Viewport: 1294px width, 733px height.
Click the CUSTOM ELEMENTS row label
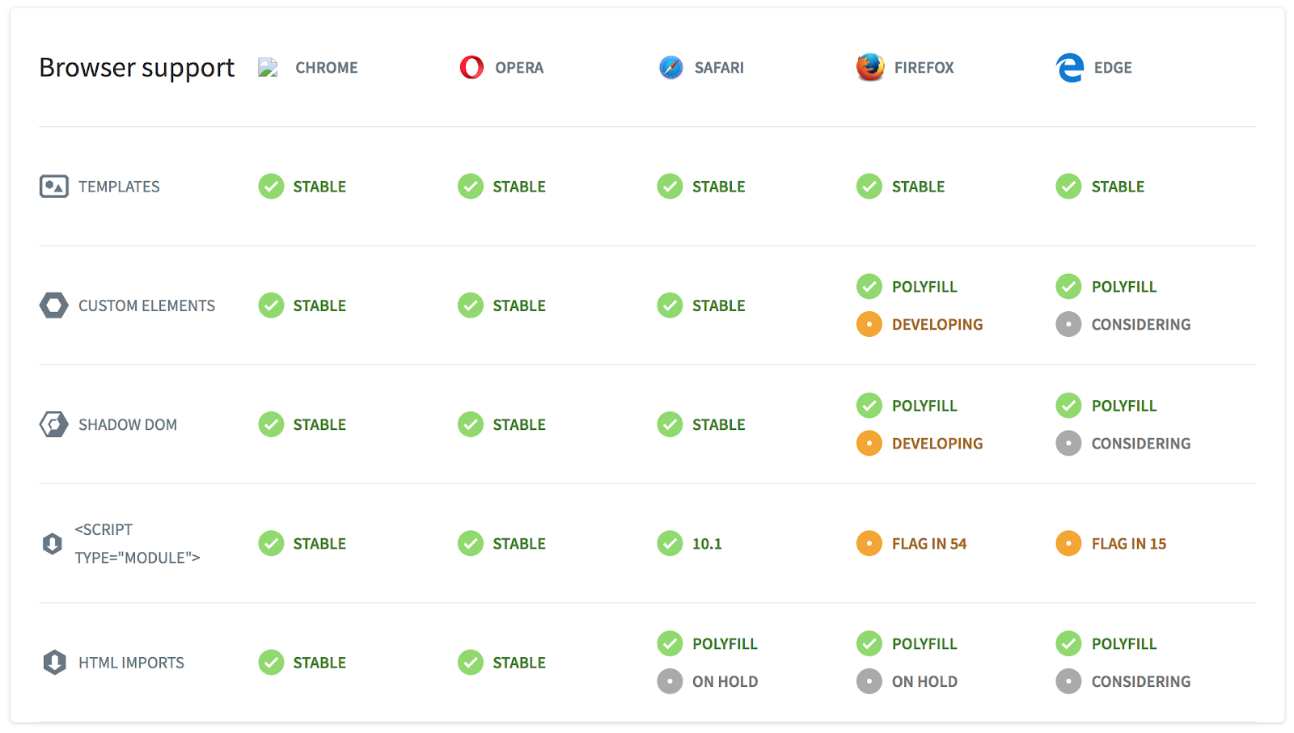click(x=146, y=305)
